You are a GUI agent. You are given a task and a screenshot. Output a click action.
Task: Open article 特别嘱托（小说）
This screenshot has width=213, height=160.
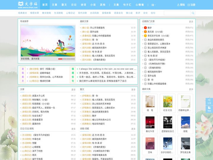[x=40, y=100]
